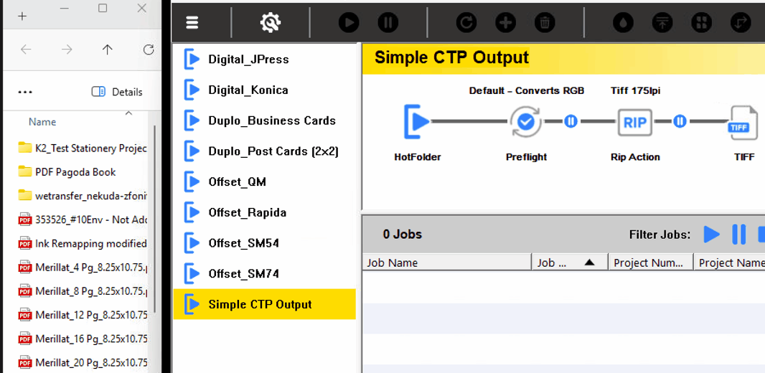765x373 pixels.
Task: Select Merillat_12 Pg PDF file
Action: (83, 315)
